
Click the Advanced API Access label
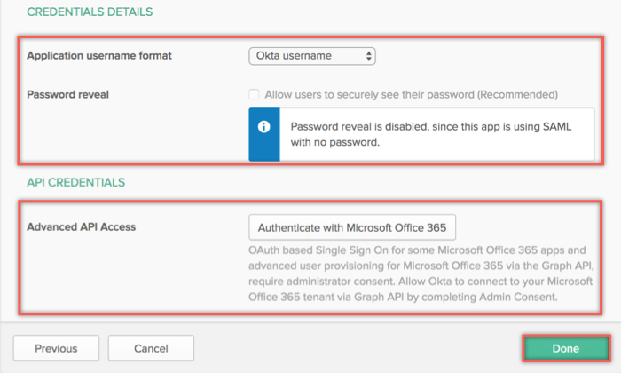click(x=82, y=227)
